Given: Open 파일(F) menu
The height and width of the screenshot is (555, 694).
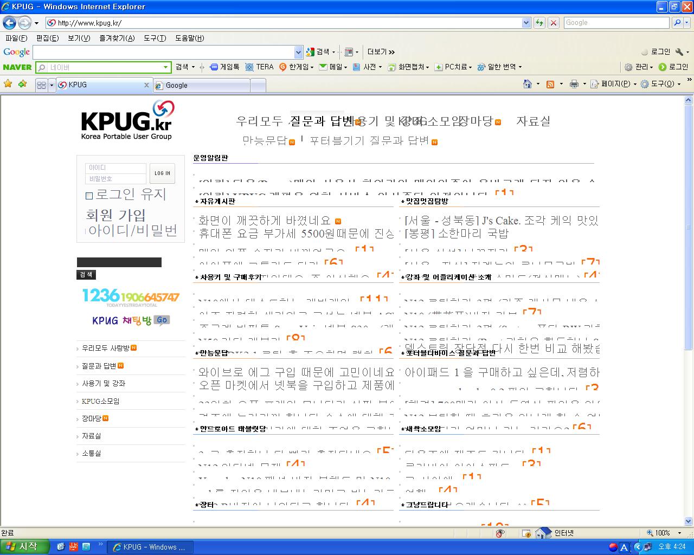Looking at the screenshot, I should click(16, 38).
